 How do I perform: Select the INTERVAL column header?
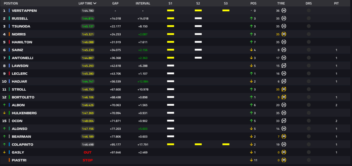[x=143, y=3]
